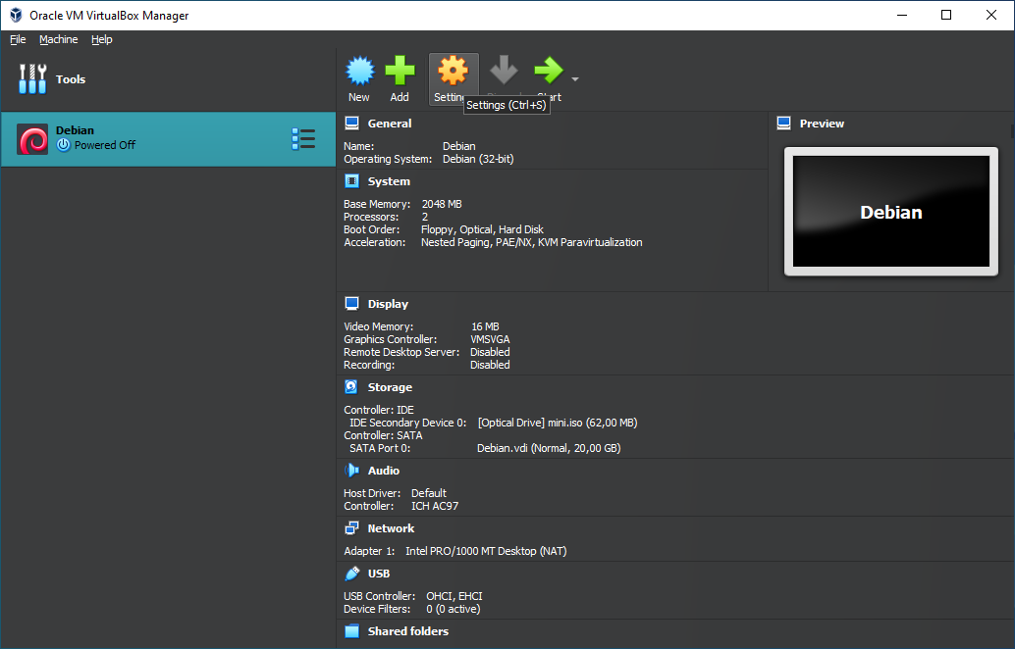Open the USB section header link
1015x649 pixels.
pyautogui.click(x=379, y=574)
